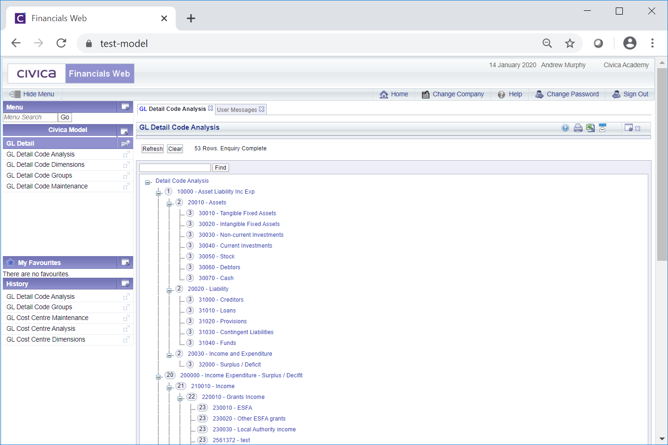Open help icon in GL Detail Code Analysis header

(565, 128)
